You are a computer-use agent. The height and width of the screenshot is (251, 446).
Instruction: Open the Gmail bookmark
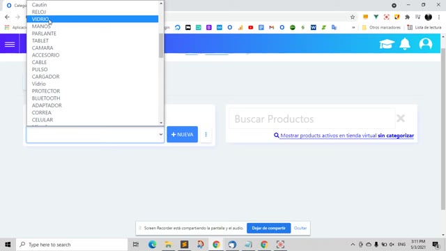pyautogui.click(x=271, y=27)
